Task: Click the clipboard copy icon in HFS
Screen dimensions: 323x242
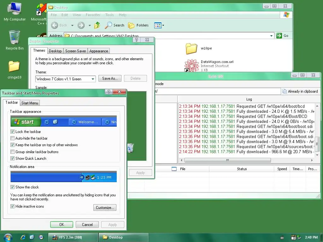Action: pos(285,91)
